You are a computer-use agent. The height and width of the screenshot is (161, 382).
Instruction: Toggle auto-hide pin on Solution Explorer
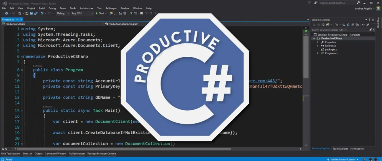pos(369,19)
